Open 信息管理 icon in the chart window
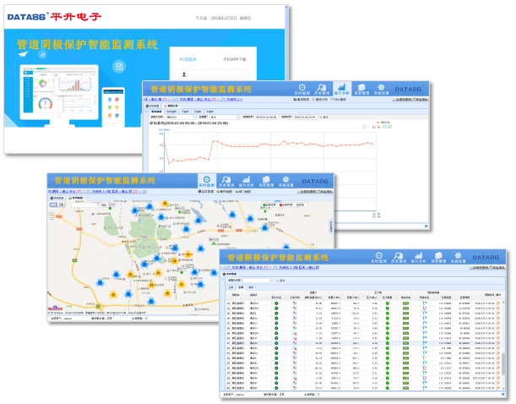The image size is (516, 404). pos(361,89)
